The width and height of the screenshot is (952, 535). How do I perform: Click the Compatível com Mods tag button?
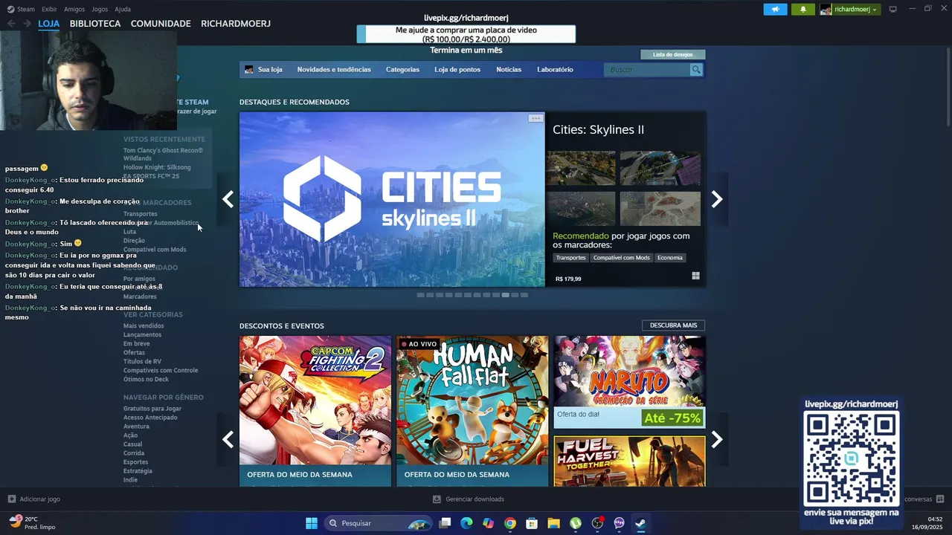pos(621,258)
